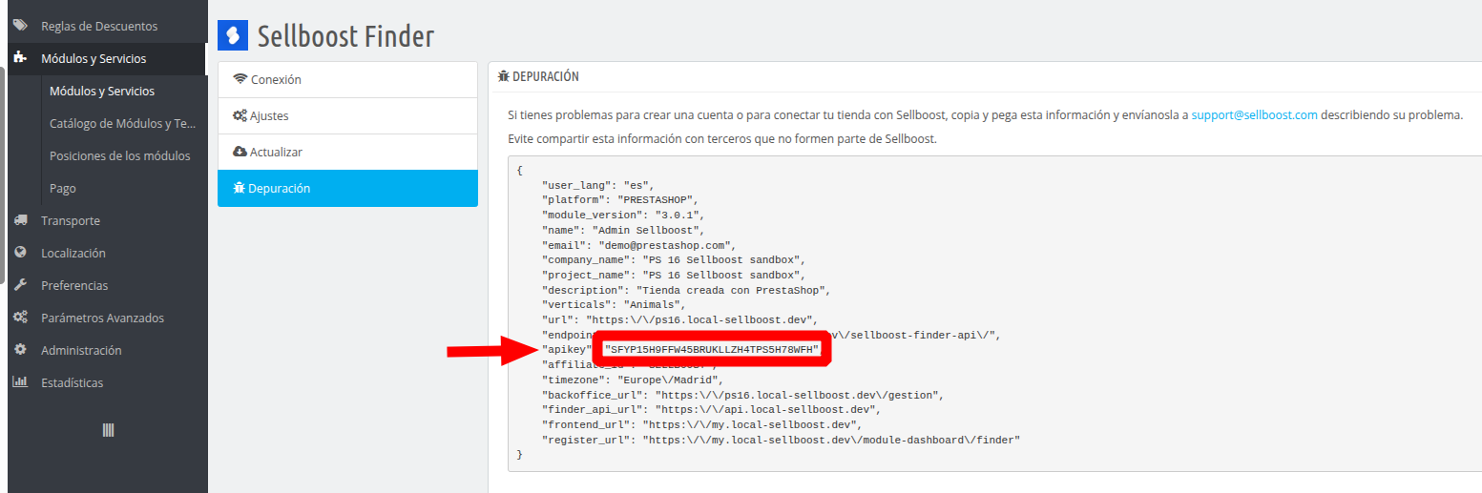
Task: Open the Conexión tab
Action: (347, 79)
